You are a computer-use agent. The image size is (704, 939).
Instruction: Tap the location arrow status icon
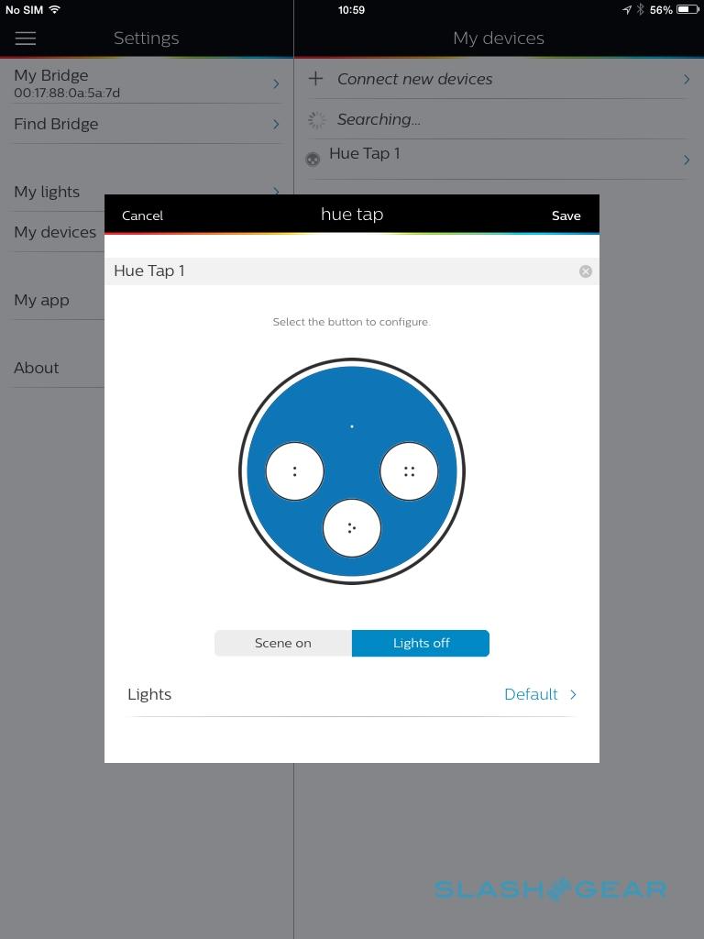pos(627,9)
